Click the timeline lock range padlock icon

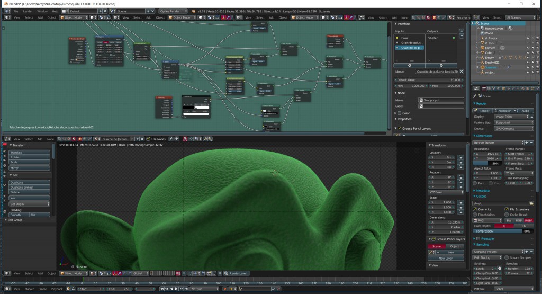pos(73,289)
